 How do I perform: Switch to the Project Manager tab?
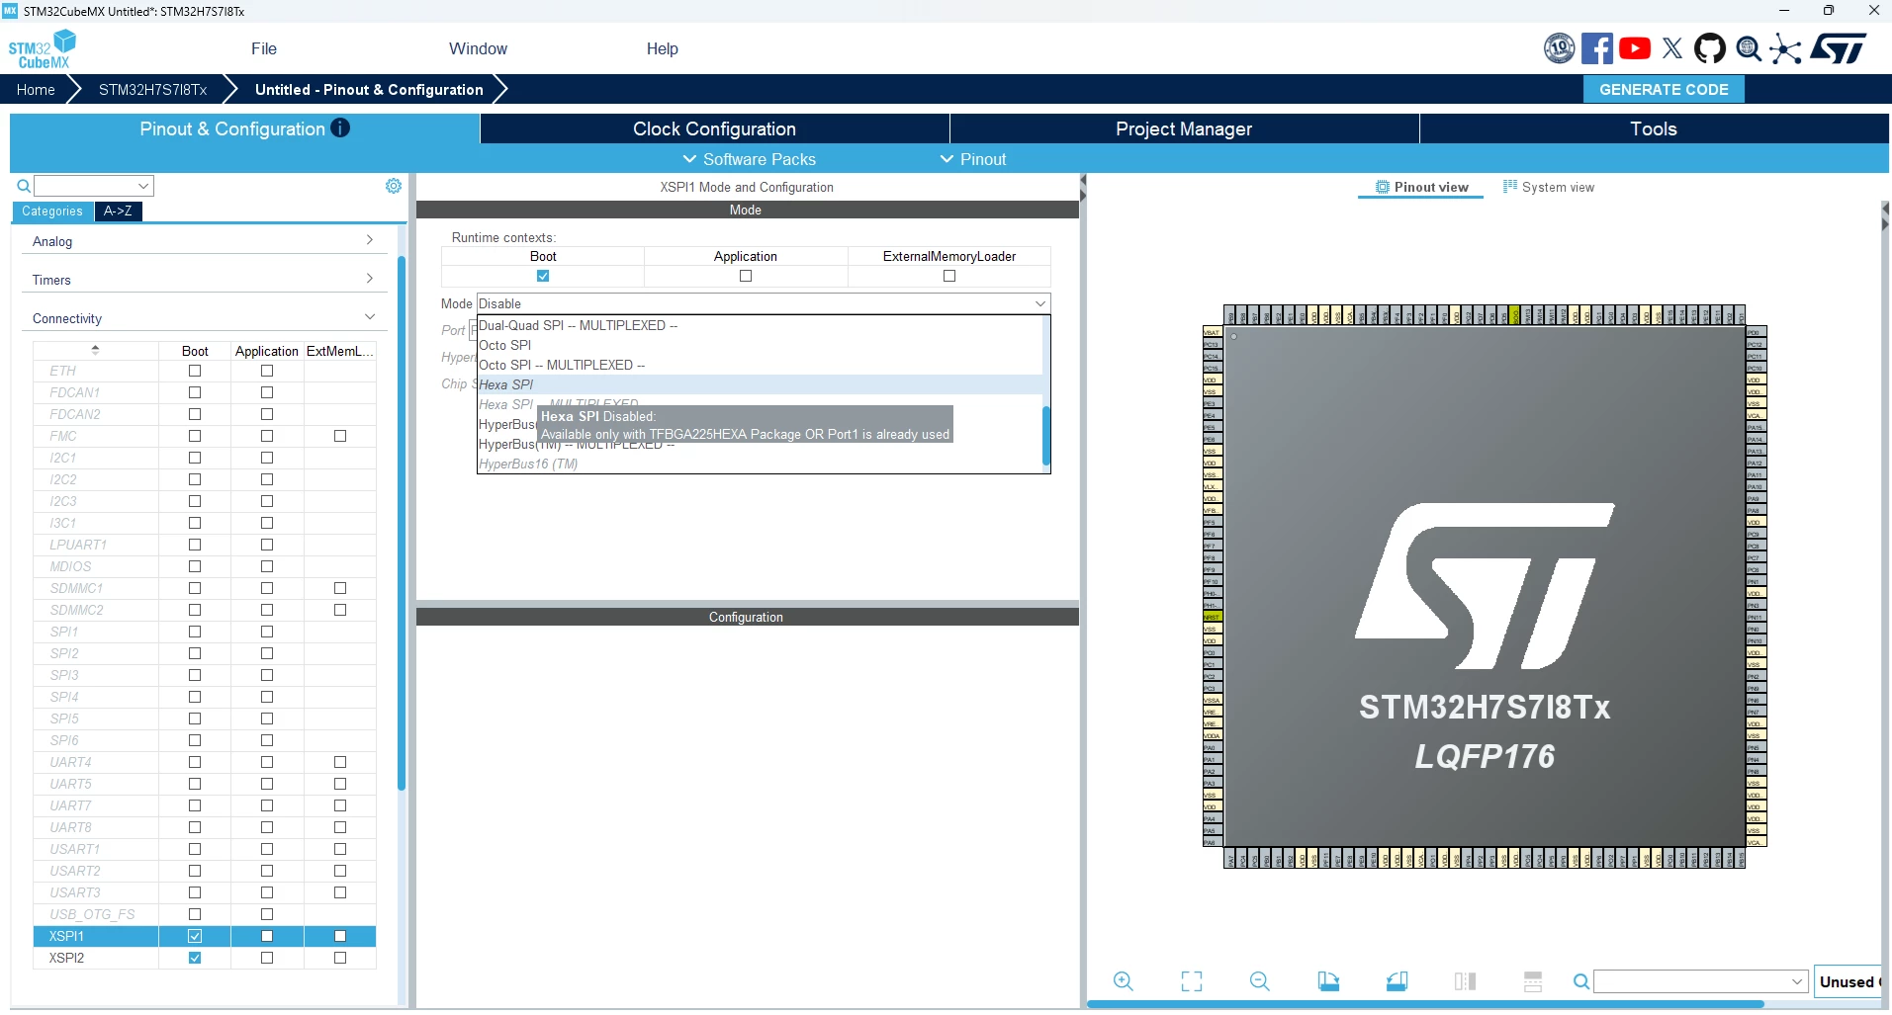coord(1184,128)
